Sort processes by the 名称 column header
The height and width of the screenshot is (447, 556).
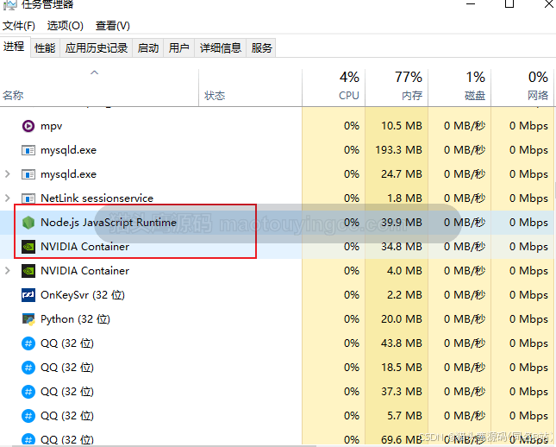[99, 88]
